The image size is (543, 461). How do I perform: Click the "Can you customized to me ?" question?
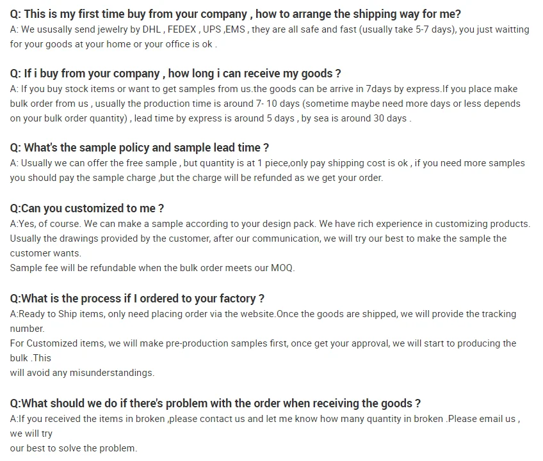coord(87,208)
